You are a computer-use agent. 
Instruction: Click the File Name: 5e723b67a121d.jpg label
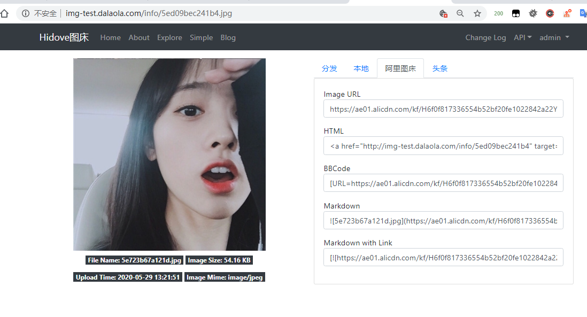[x=134, y=260]
